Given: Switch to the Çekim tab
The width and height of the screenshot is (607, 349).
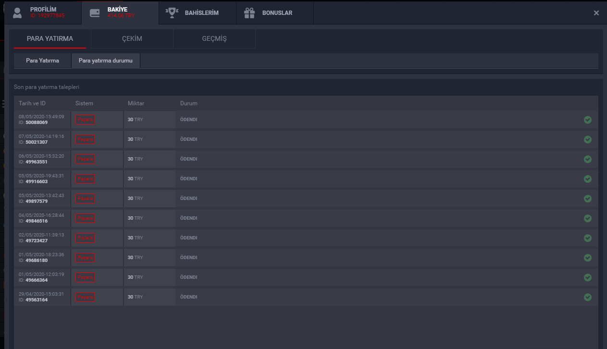Looking at the screenshot, I should point(132,39).
